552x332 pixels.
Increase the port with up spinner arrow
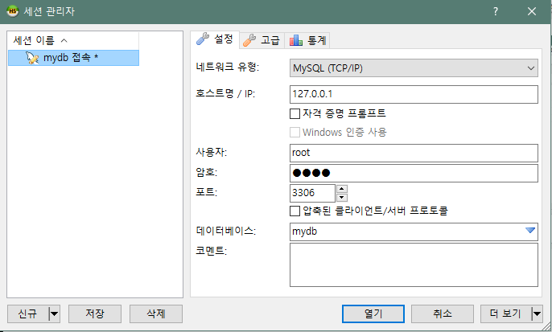tap(342, 189)
